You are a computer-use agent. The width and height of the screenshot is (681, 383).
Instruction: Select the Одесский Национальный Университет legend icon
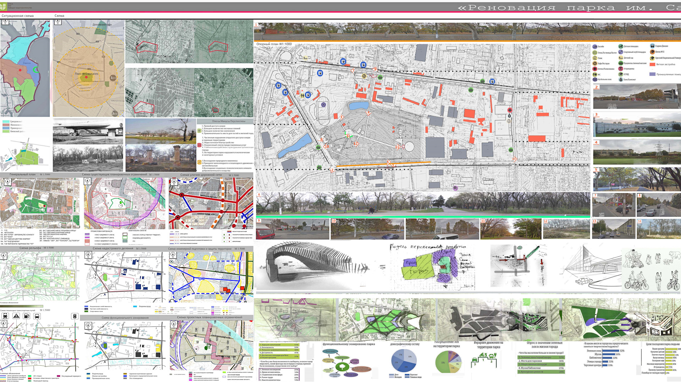tap(652, 58)
